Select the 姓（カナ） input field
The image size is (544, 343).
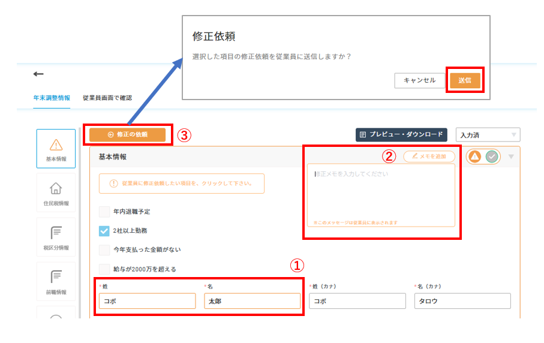pyautogui.click(x=357, y=301)
